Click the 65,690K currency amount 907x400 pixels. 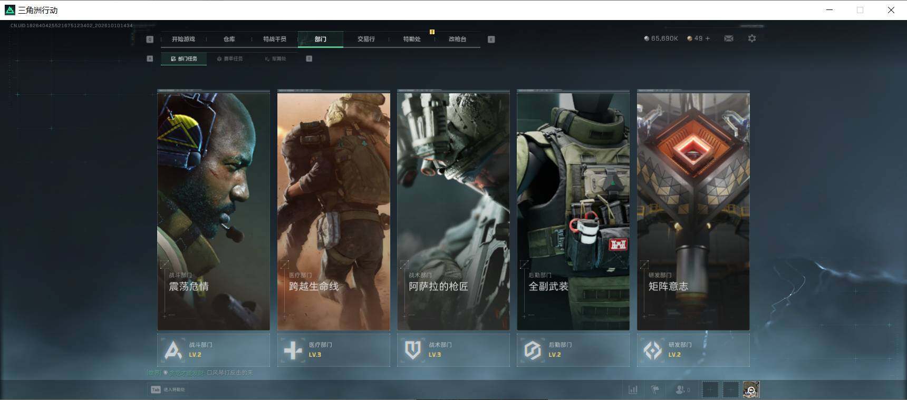(664, 38)
